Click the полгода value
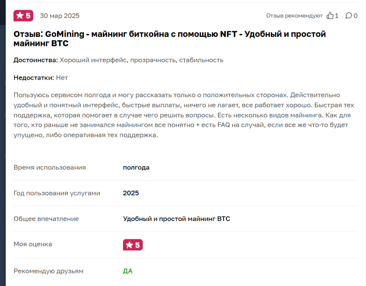366x286 pixels. click(x=136, y=167)
